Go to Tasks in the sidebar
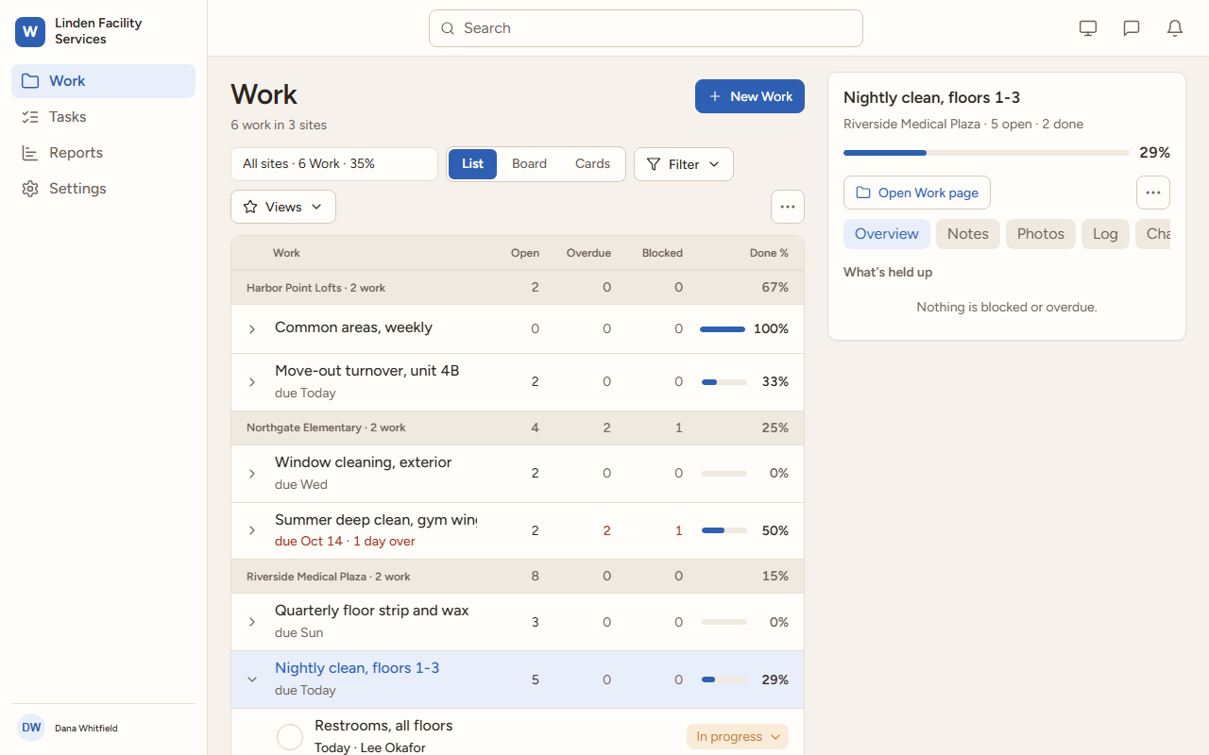1209x755 pixels. (103, 117)
